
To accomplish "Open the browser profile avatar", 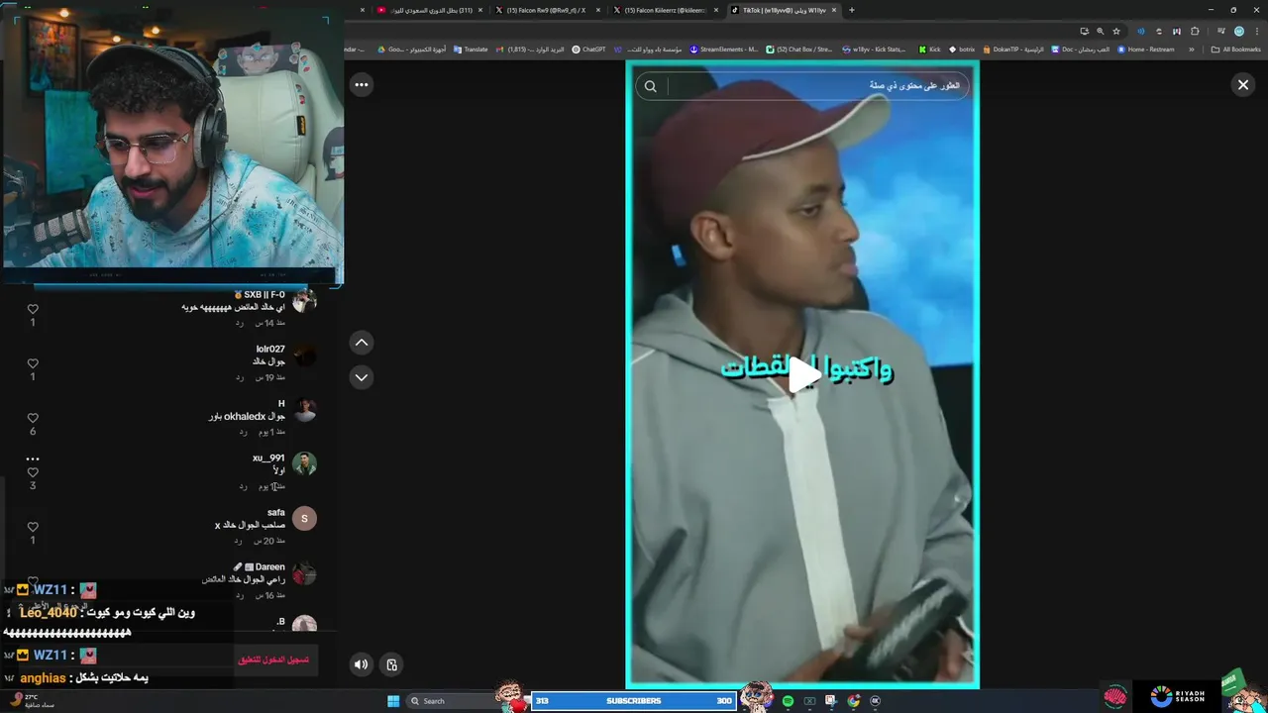I will click(x=1238, y=31).
